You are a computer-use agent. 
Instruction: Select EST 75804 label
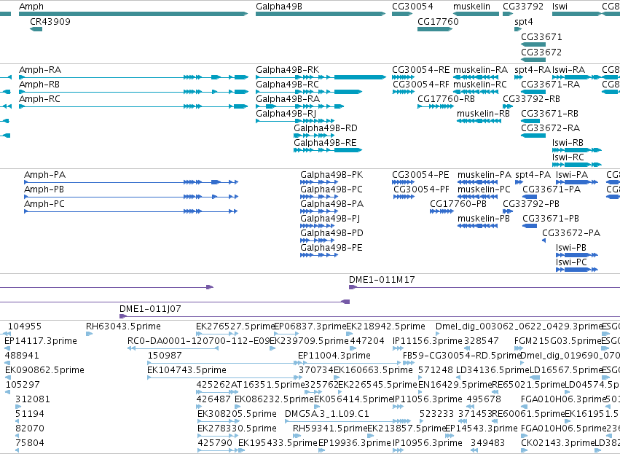[30, 443]
